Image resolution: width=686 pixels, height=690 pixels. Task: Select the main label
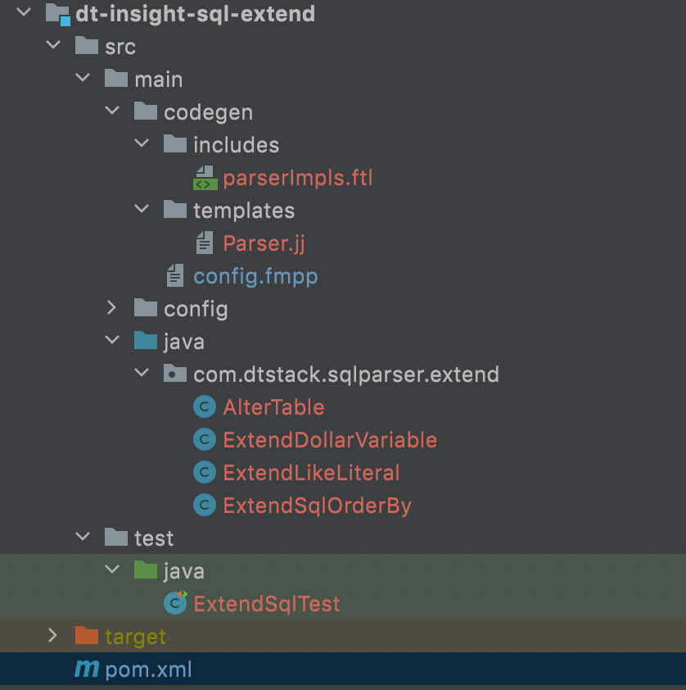pyautogui.click(x=159, y=79)
